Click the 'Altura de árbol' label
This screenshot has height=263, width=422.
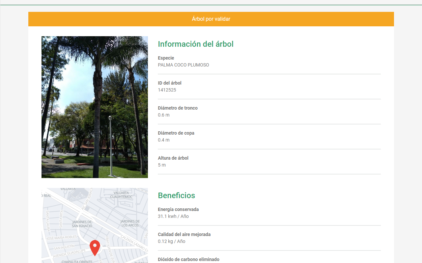coord(173,158)
